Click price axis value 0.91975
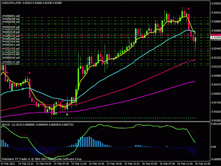 [216, 85]
